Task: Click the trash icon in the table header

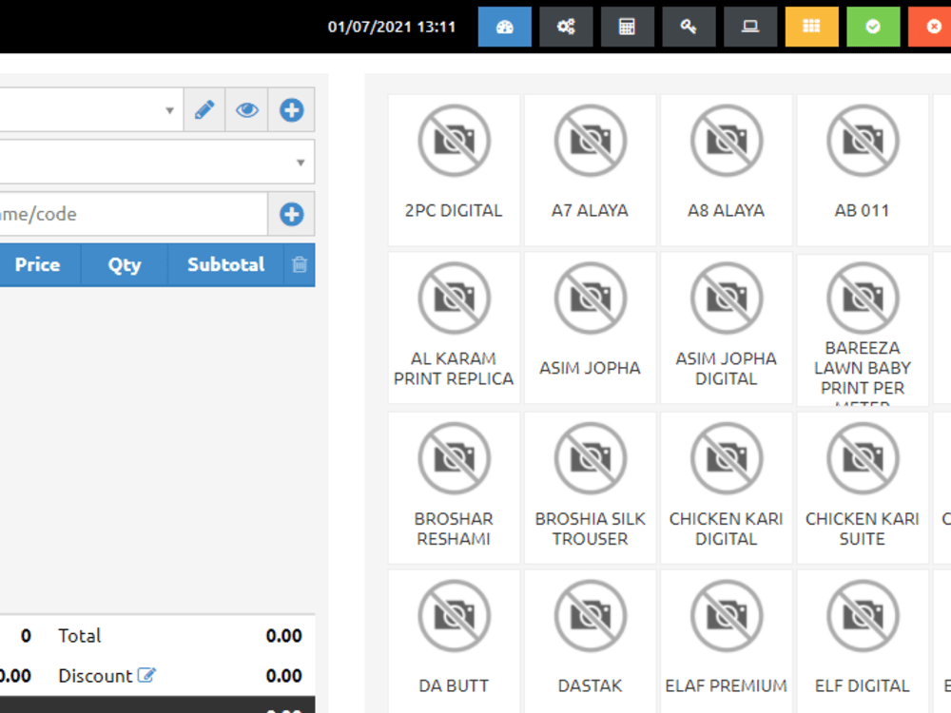Action: [300, 264]
